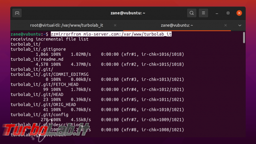Open the hamburger menu
This screenshot has height=144, width=256.
click(204, 13)
